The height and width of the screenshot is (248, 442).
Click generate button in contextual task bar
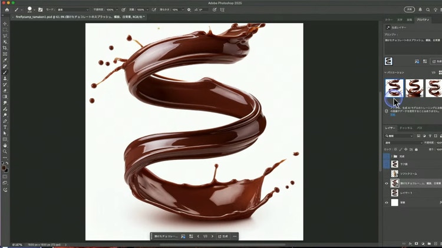223,236
